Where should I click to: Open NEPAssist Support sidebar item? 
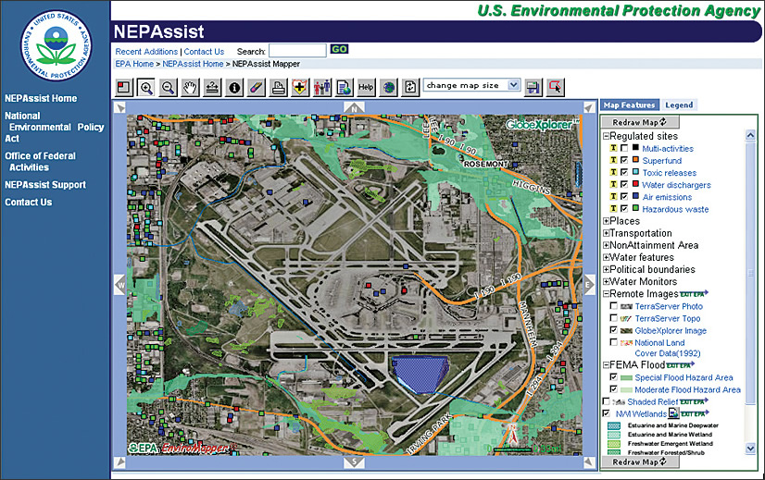[45, 185]
